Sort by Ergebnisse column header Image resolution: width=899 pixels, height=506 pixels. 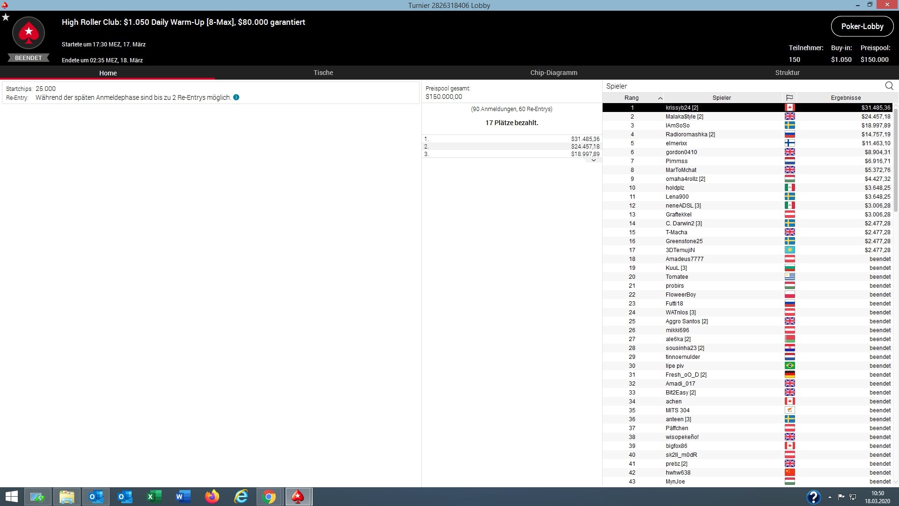coord(845,97)
